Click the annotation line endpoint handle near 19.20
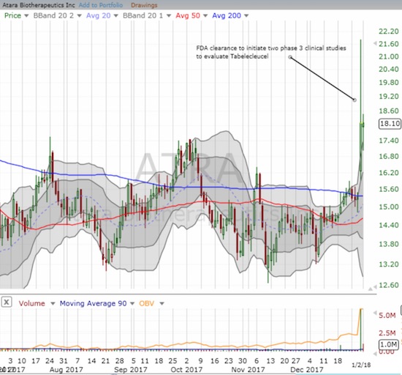The image size is (402, 375). (x=354, y=100)
